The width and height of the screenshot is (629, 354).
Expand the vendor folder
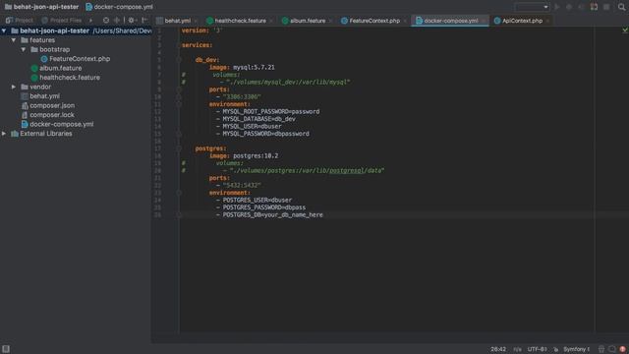14,87
